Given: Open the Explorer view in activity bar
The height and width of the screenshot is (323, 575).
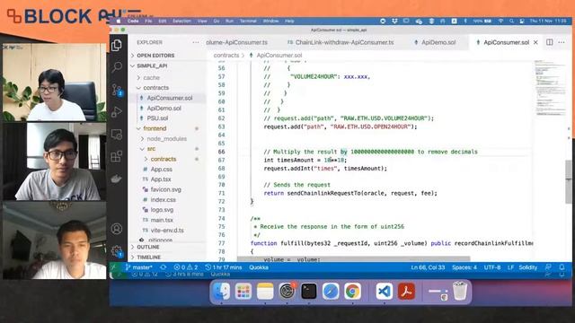Looking at the screenshot, I should click(117, 45).
